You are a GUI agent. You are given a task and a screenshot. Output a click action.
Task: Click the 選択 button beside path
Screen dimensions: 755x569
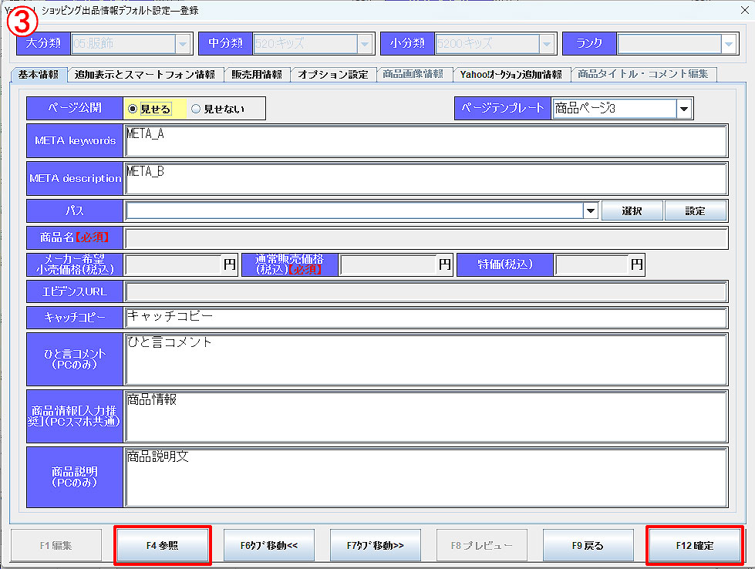pos(632,210)
